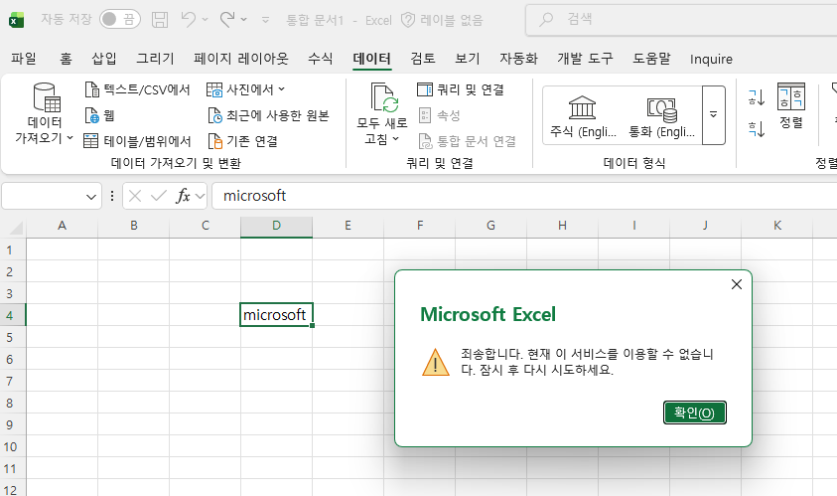Switch to the 그리기 tab
Viewport: 837px width, 496px height.
[155, 59]
